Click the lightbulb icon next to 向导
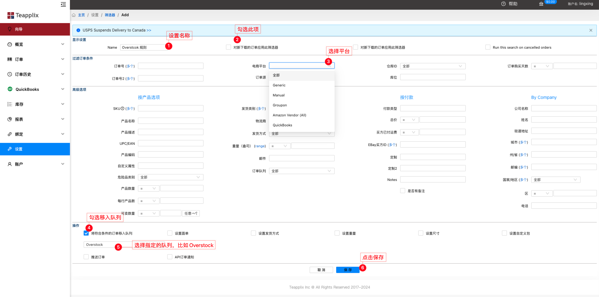 tap(10, 29)
